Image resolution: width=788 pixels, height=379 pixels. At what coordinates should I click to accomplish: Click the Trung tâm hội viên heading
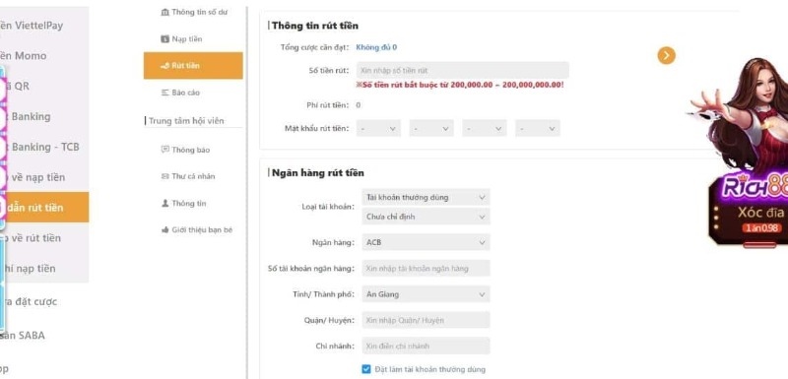[x=186, y=120]
